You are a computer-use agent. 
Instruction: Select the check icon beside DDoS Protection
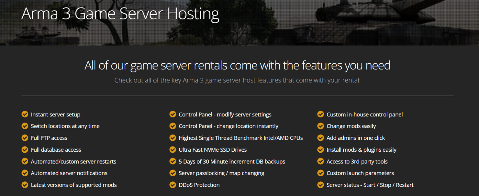click(x=173, y=185)
